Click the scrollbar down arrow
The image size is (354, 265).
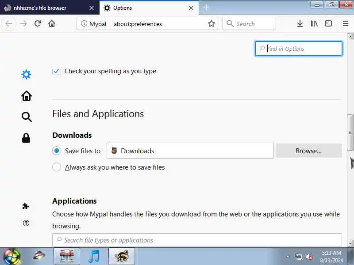click(x=350, y=243)
